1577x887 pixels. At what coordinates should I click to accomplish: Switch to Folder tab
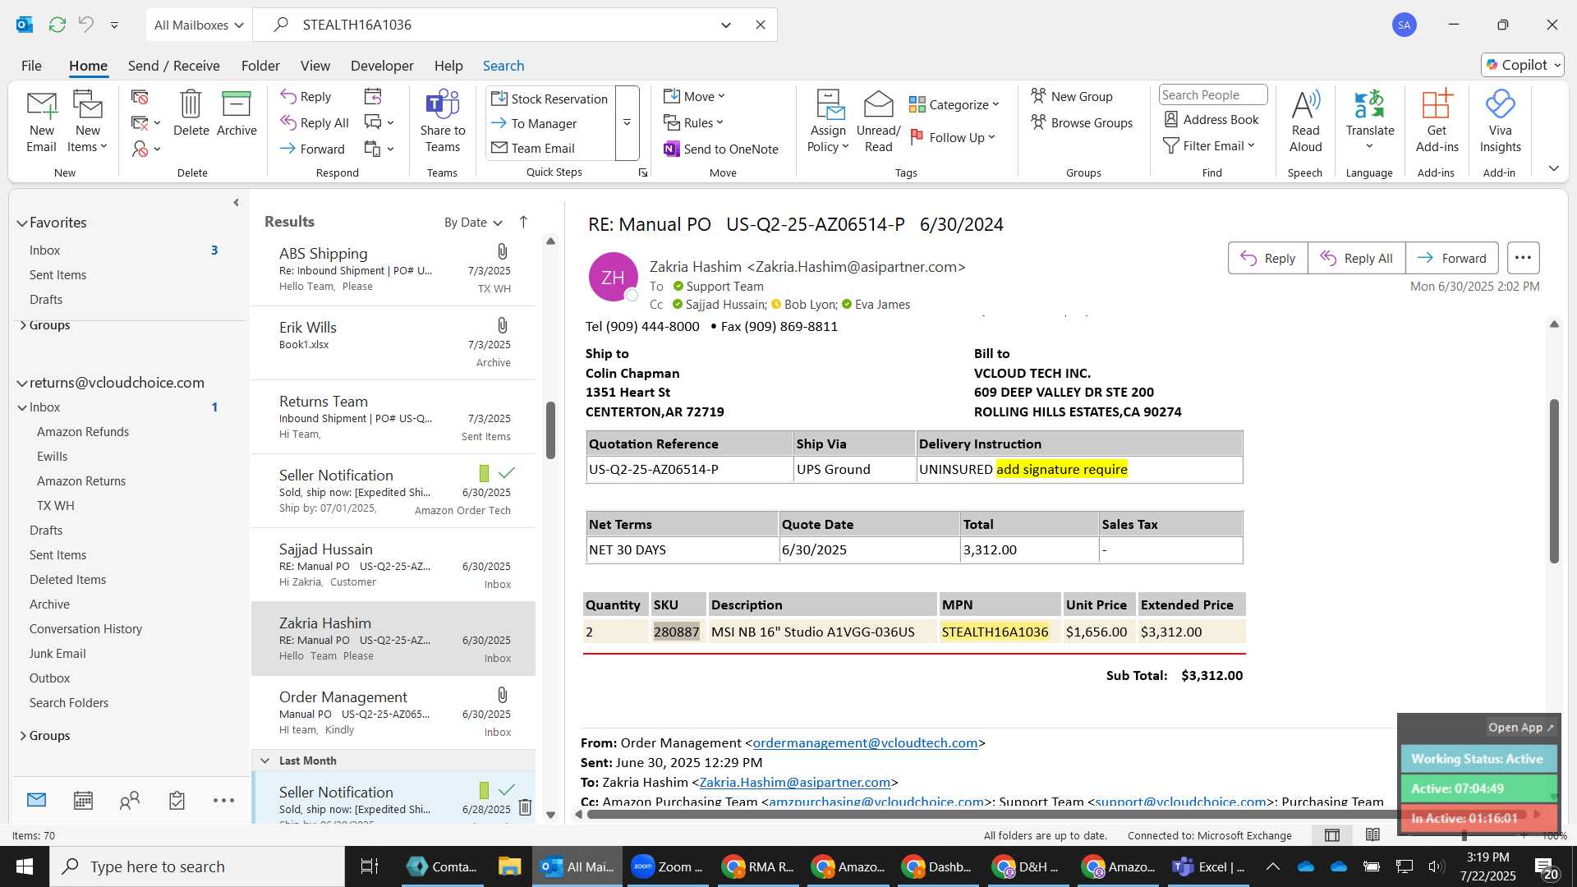(260, 66)
